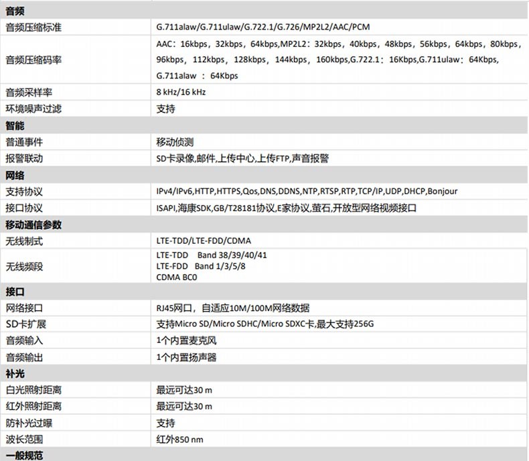Click the 1个内置扬声器 value
Screen dimensions: 529x461
point(186,357)
